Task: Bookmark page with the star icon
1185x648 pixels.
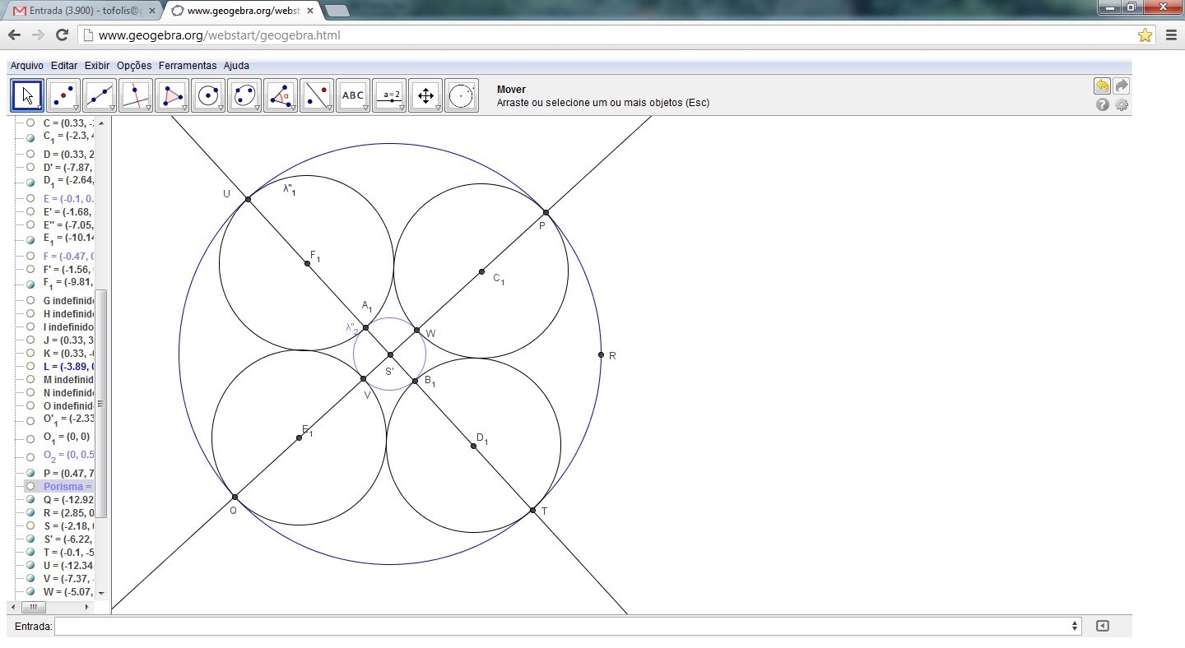Action: (x=1145, y=35)
